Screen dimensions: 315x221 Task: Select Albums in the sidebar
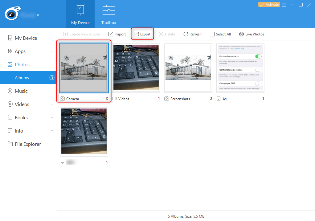point(28,78)
